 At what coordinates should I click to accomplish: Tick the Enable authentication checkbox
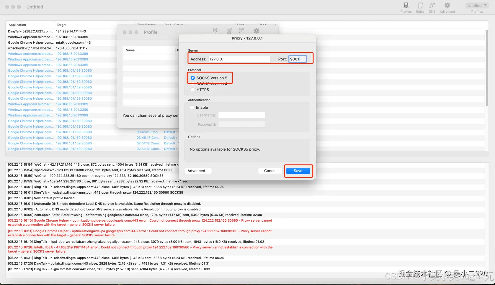tap(192, 107)
